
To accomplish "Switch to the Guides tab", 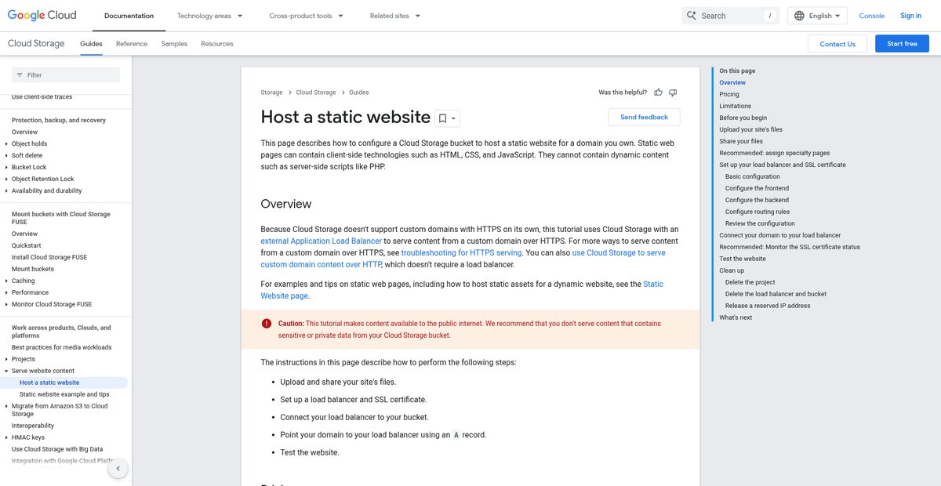I will click(x=91, y=44).
